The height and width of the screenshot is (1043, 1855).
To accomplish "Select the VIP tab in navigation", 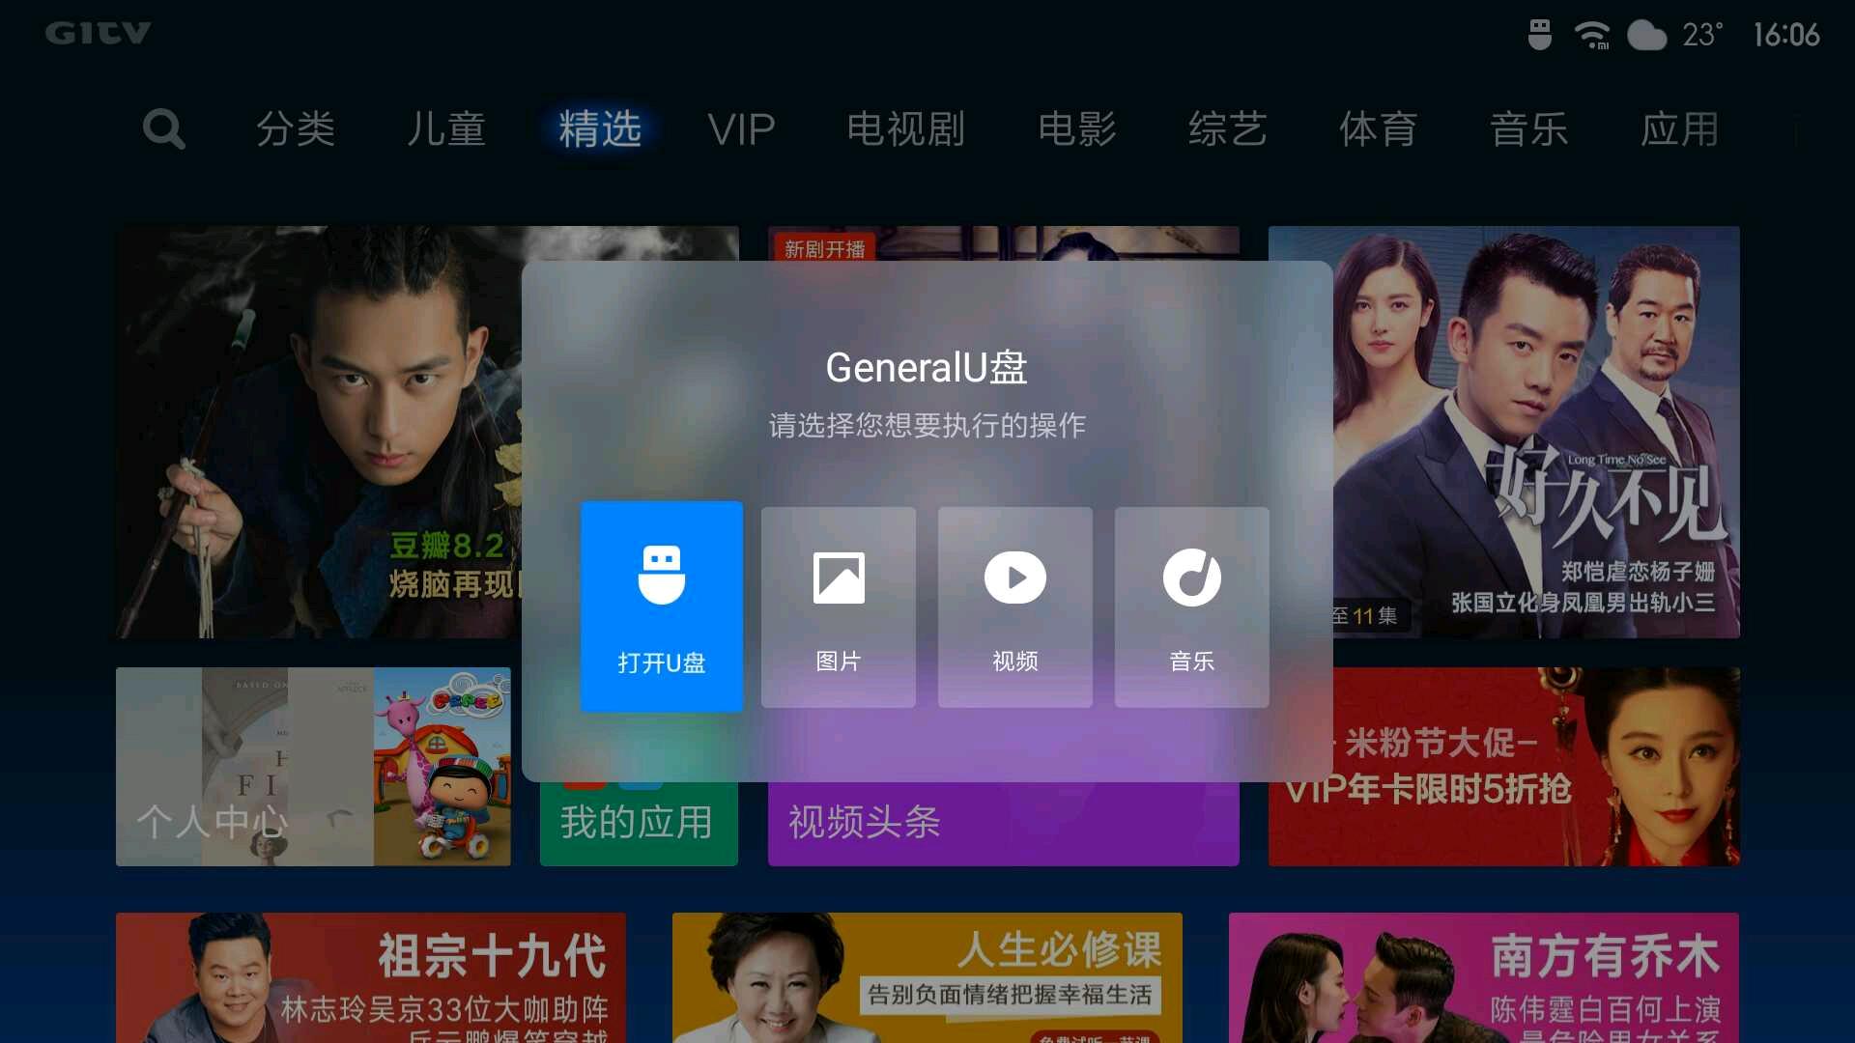I will tap(741, 127).
